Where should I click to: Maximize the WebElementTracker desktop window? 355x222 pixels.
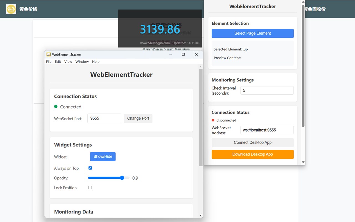click(x=183, y=54)
